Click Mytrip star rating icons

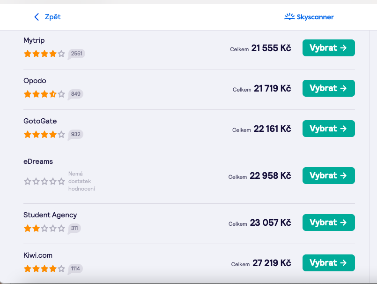tap(44, 54)
